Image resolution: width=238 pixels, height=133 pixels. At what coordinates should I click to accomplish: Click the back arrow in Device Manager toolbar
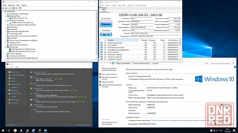[x=3, y=8]
